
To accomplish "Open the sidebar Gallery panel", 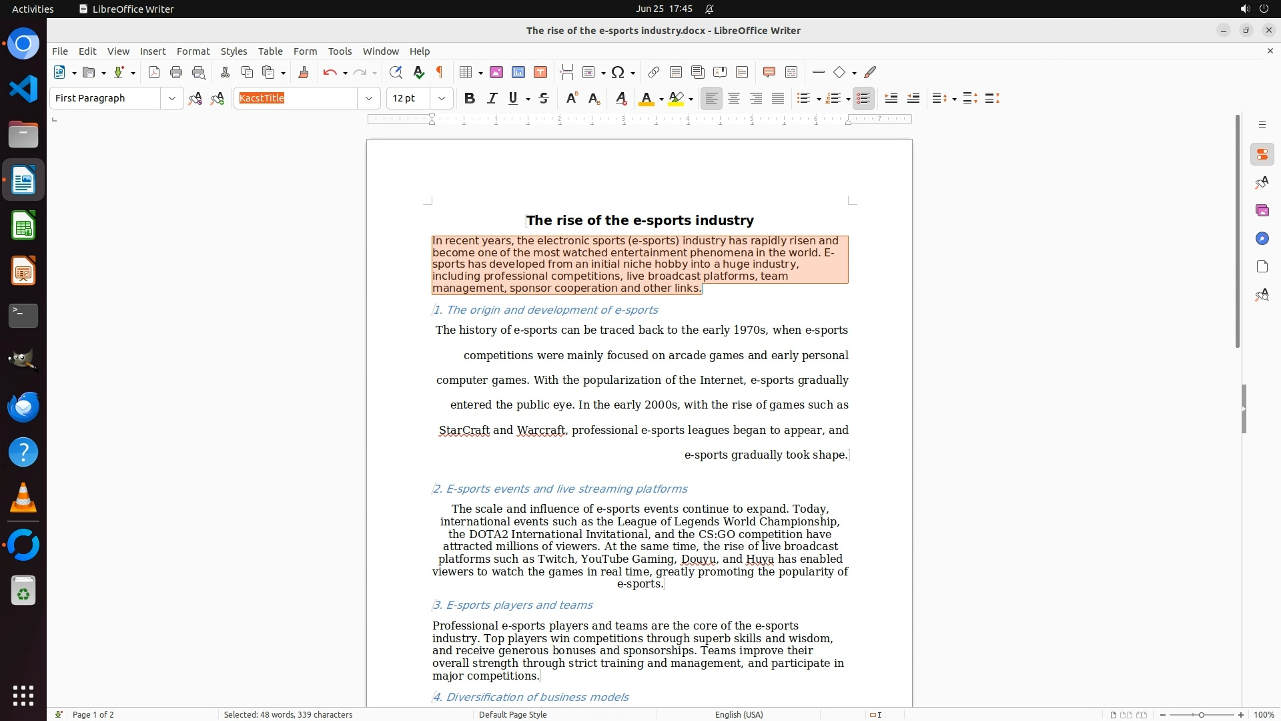I will 1262,210.
